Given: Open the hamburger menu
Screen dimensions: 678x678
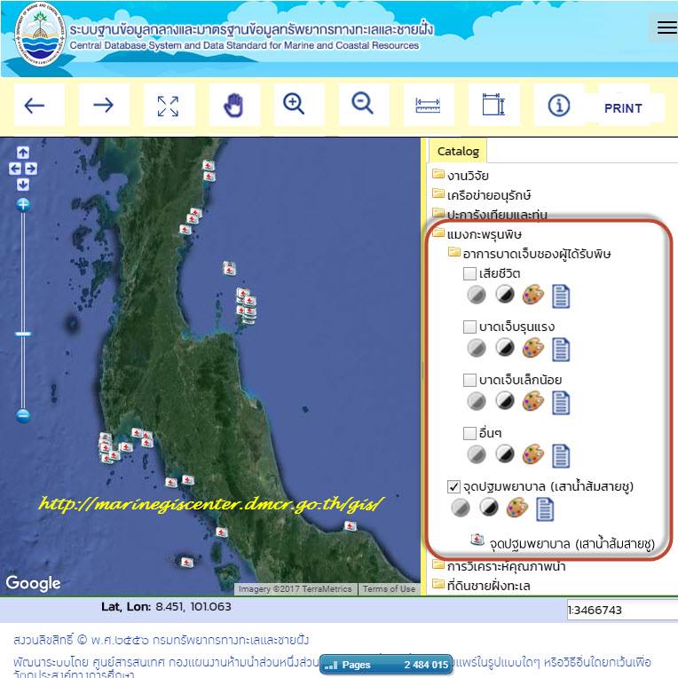Looking at the screenshot, I should 666,28.
